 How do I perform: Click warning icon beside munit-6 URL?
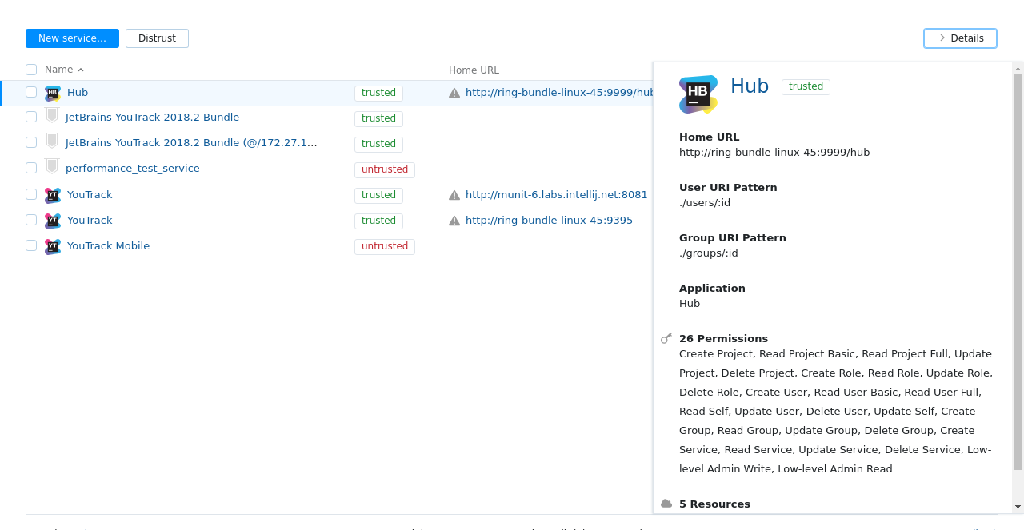click(x=454, y=195)
